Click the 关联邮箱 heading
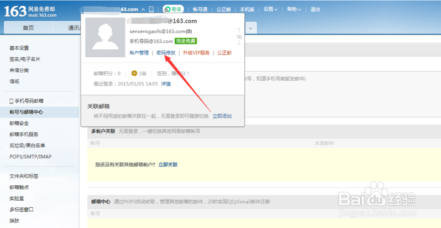The width and height of the screenshot is (441, 228). (98, 107)
